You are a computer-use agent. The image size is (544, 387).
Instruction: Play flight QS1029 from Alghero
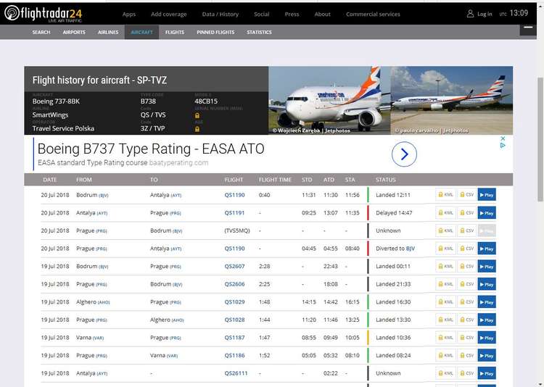click(x=487, y=302)
